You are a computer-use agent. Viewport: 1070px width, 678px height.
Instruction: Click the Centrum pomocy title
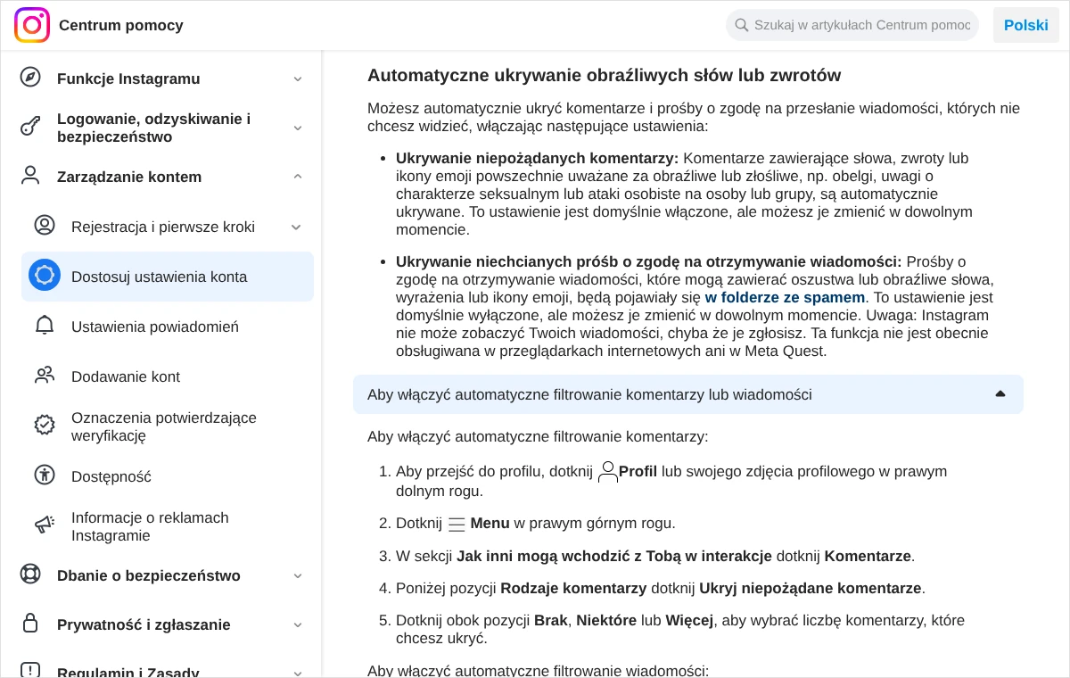click(121, 25)
